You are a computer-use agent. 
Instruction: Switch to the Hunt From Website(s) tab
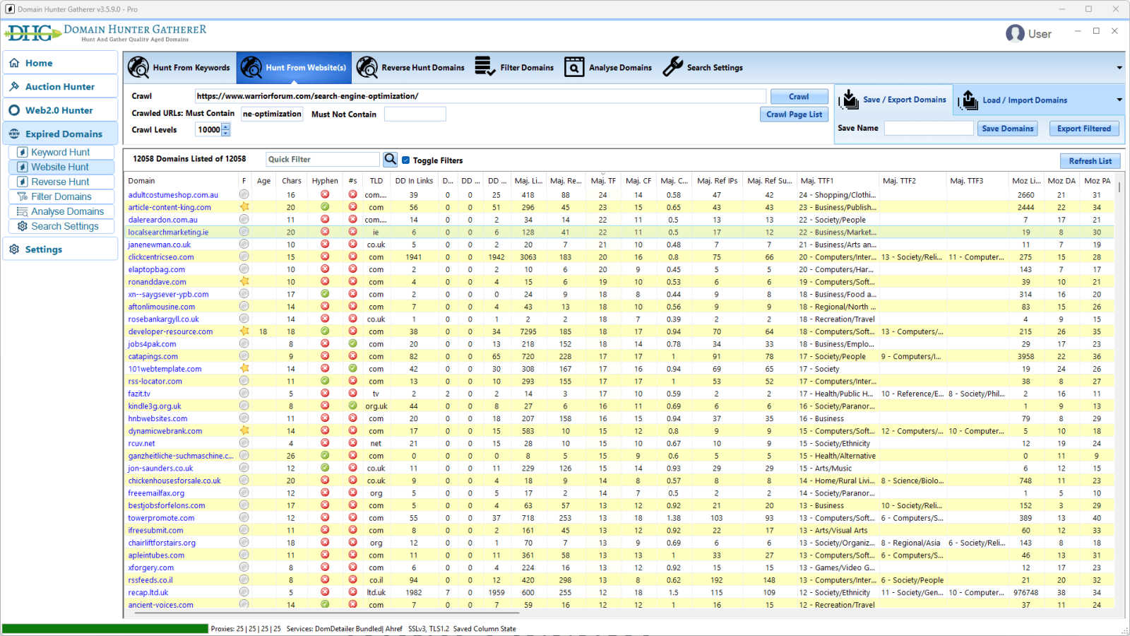[294, 67]
